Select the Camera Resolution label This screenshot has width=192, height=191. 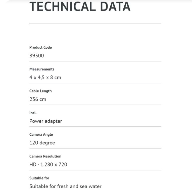tap(45, 156)
